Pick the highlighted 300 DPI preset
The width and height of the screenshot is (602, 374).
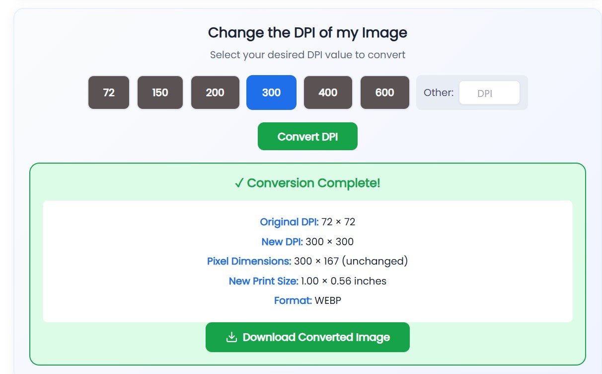[x=271, y=93]
